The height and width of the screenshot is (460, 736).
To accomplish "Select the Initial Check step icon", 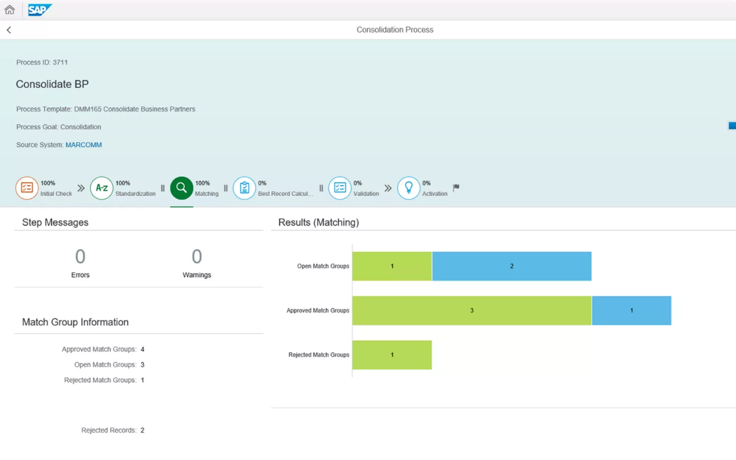I will point(27,188).
